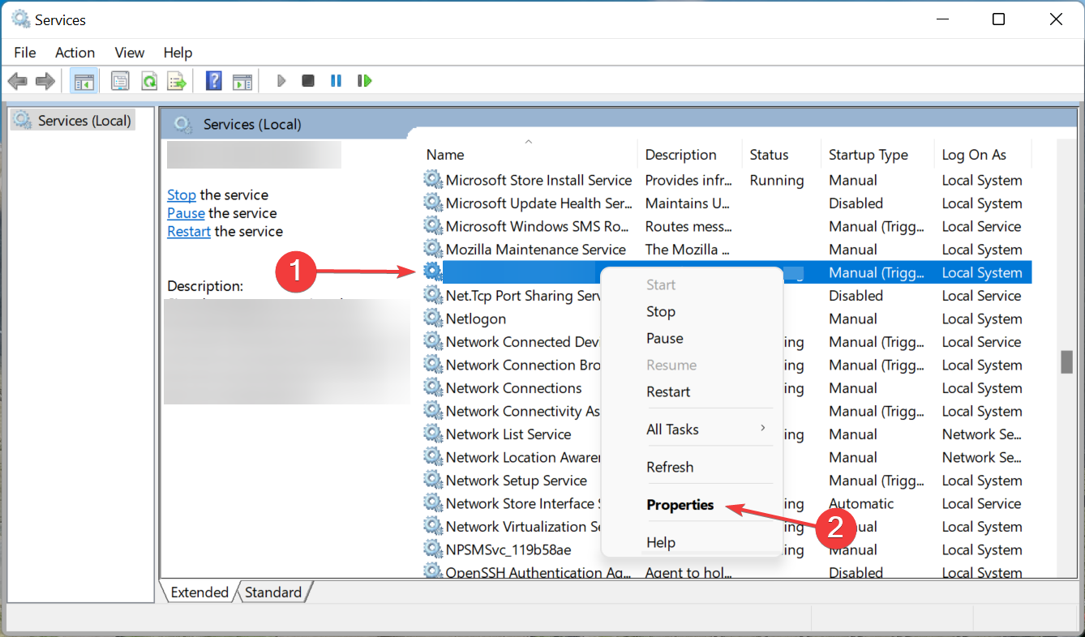Toggle the Show/Hide Console Tree toolbar icon
This screenshot has height=637, width=1085.
(84, 81)
